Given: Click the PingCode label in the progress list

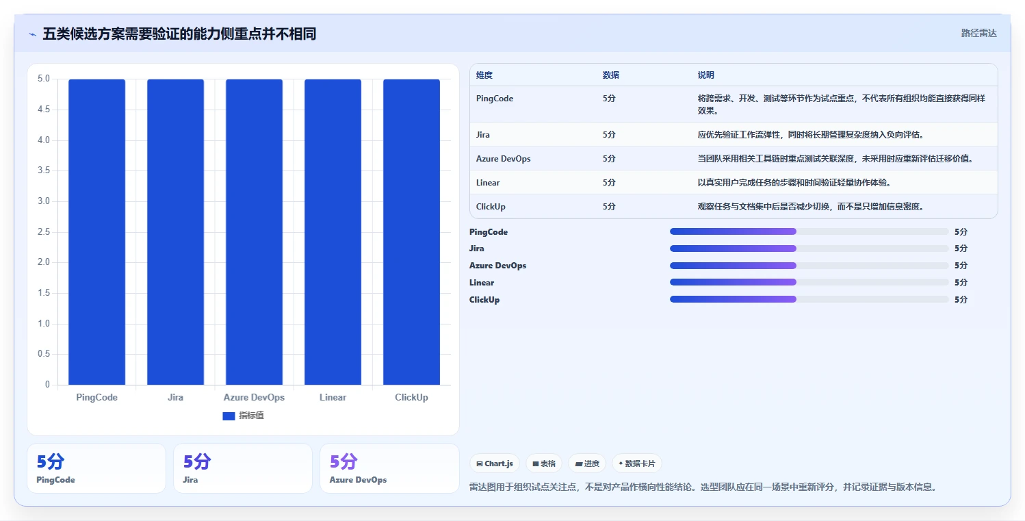Looking at the screenshot, I should pyautogui.click(x=489, y=232).
